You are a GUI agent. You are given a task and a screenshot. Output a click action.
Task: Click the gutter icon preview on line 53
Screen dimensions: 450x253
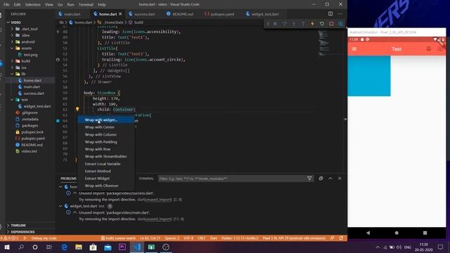(58, 60)
